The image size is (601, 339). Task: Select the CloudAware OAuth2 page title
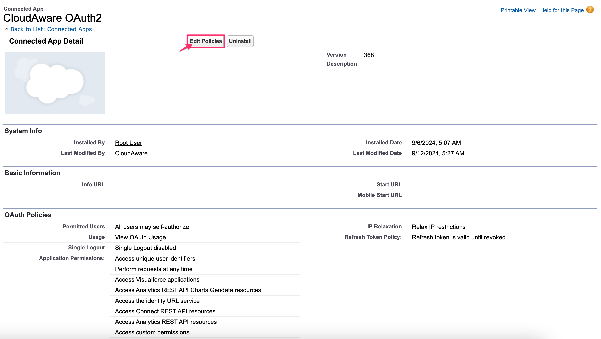point(53,18)
